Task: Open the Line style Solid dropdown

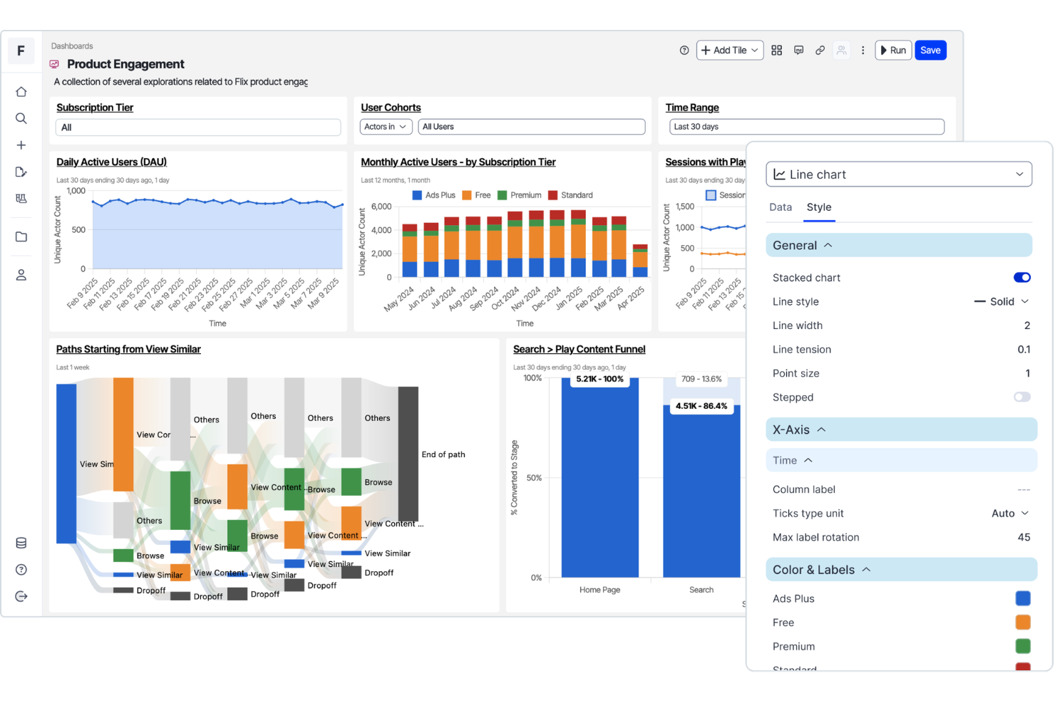Action: [x=1001, y=301]
